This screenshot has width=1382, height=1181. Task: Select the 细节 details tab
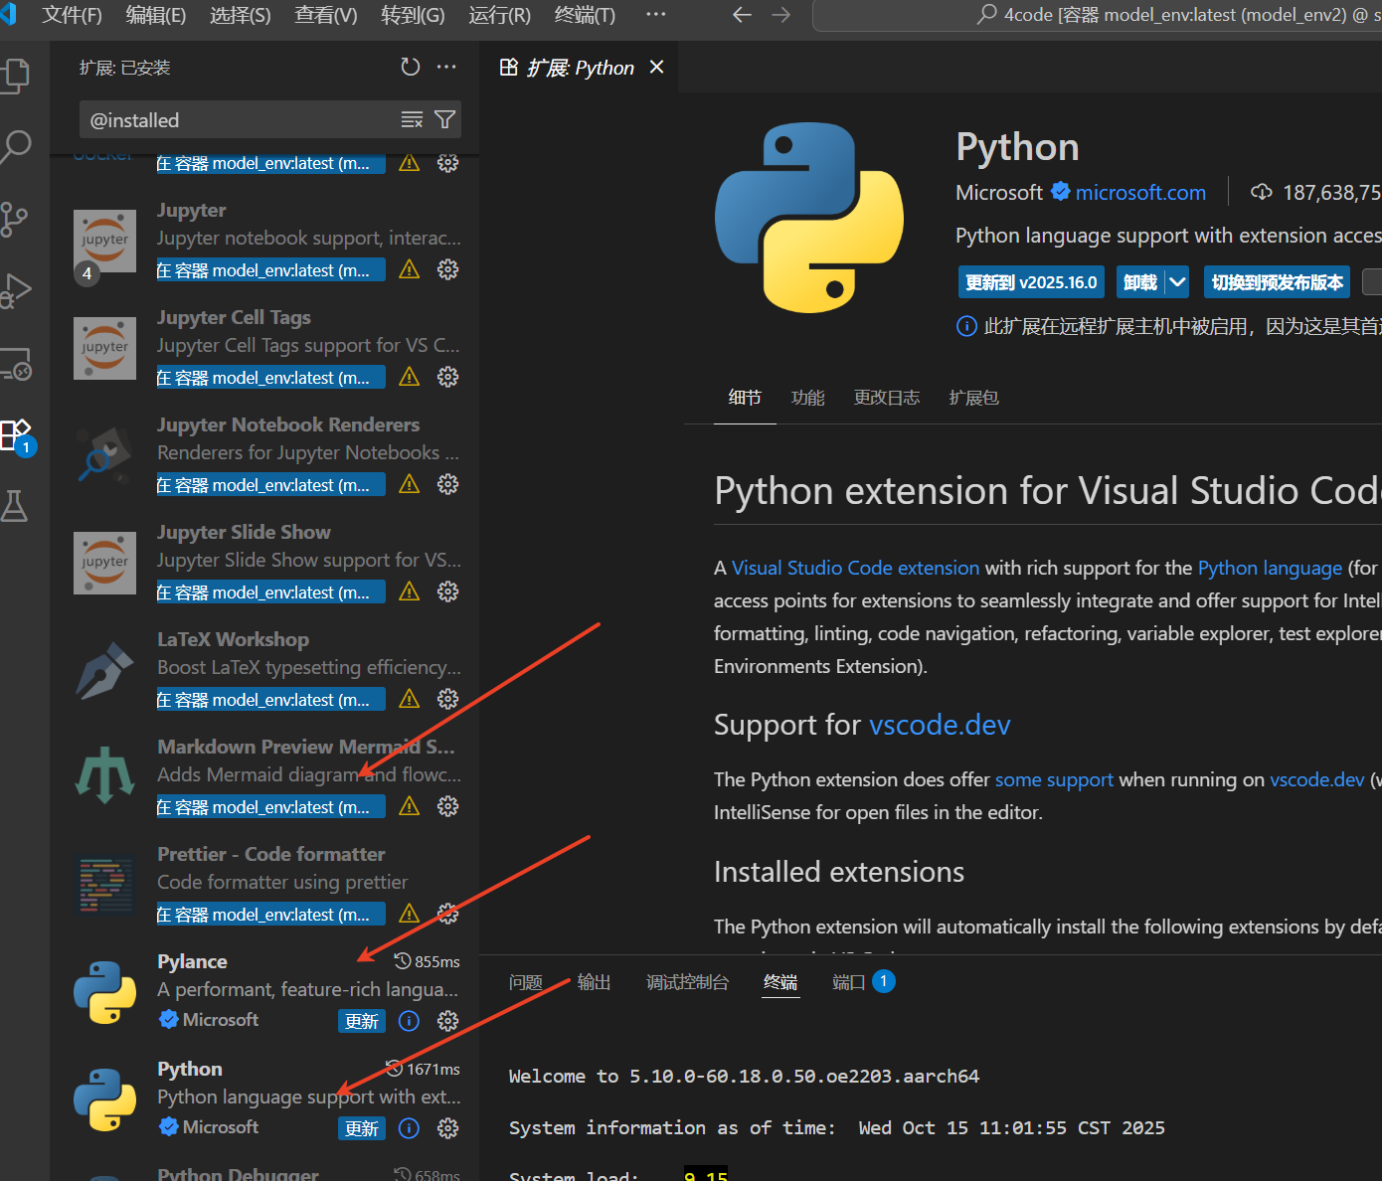click(745, 398)
